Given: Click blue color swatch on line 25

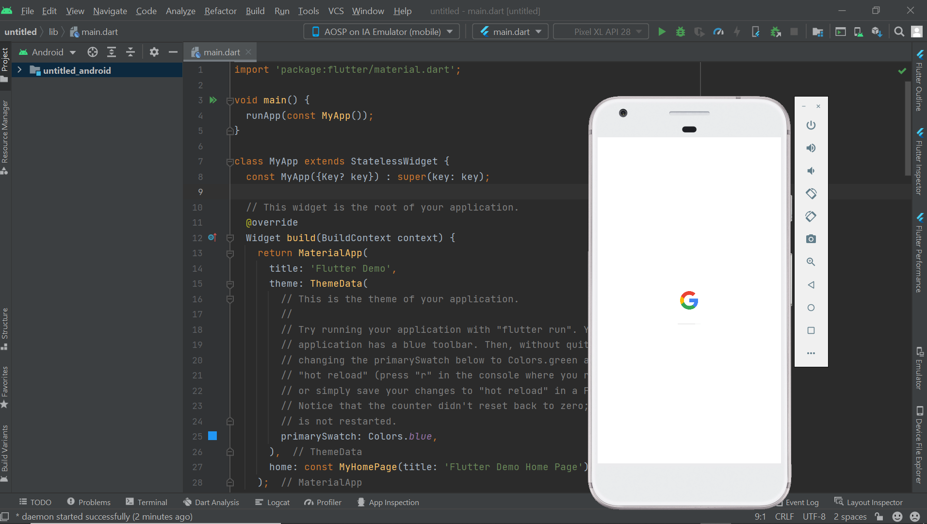Looking at the screenshot, I should (212, 436).
